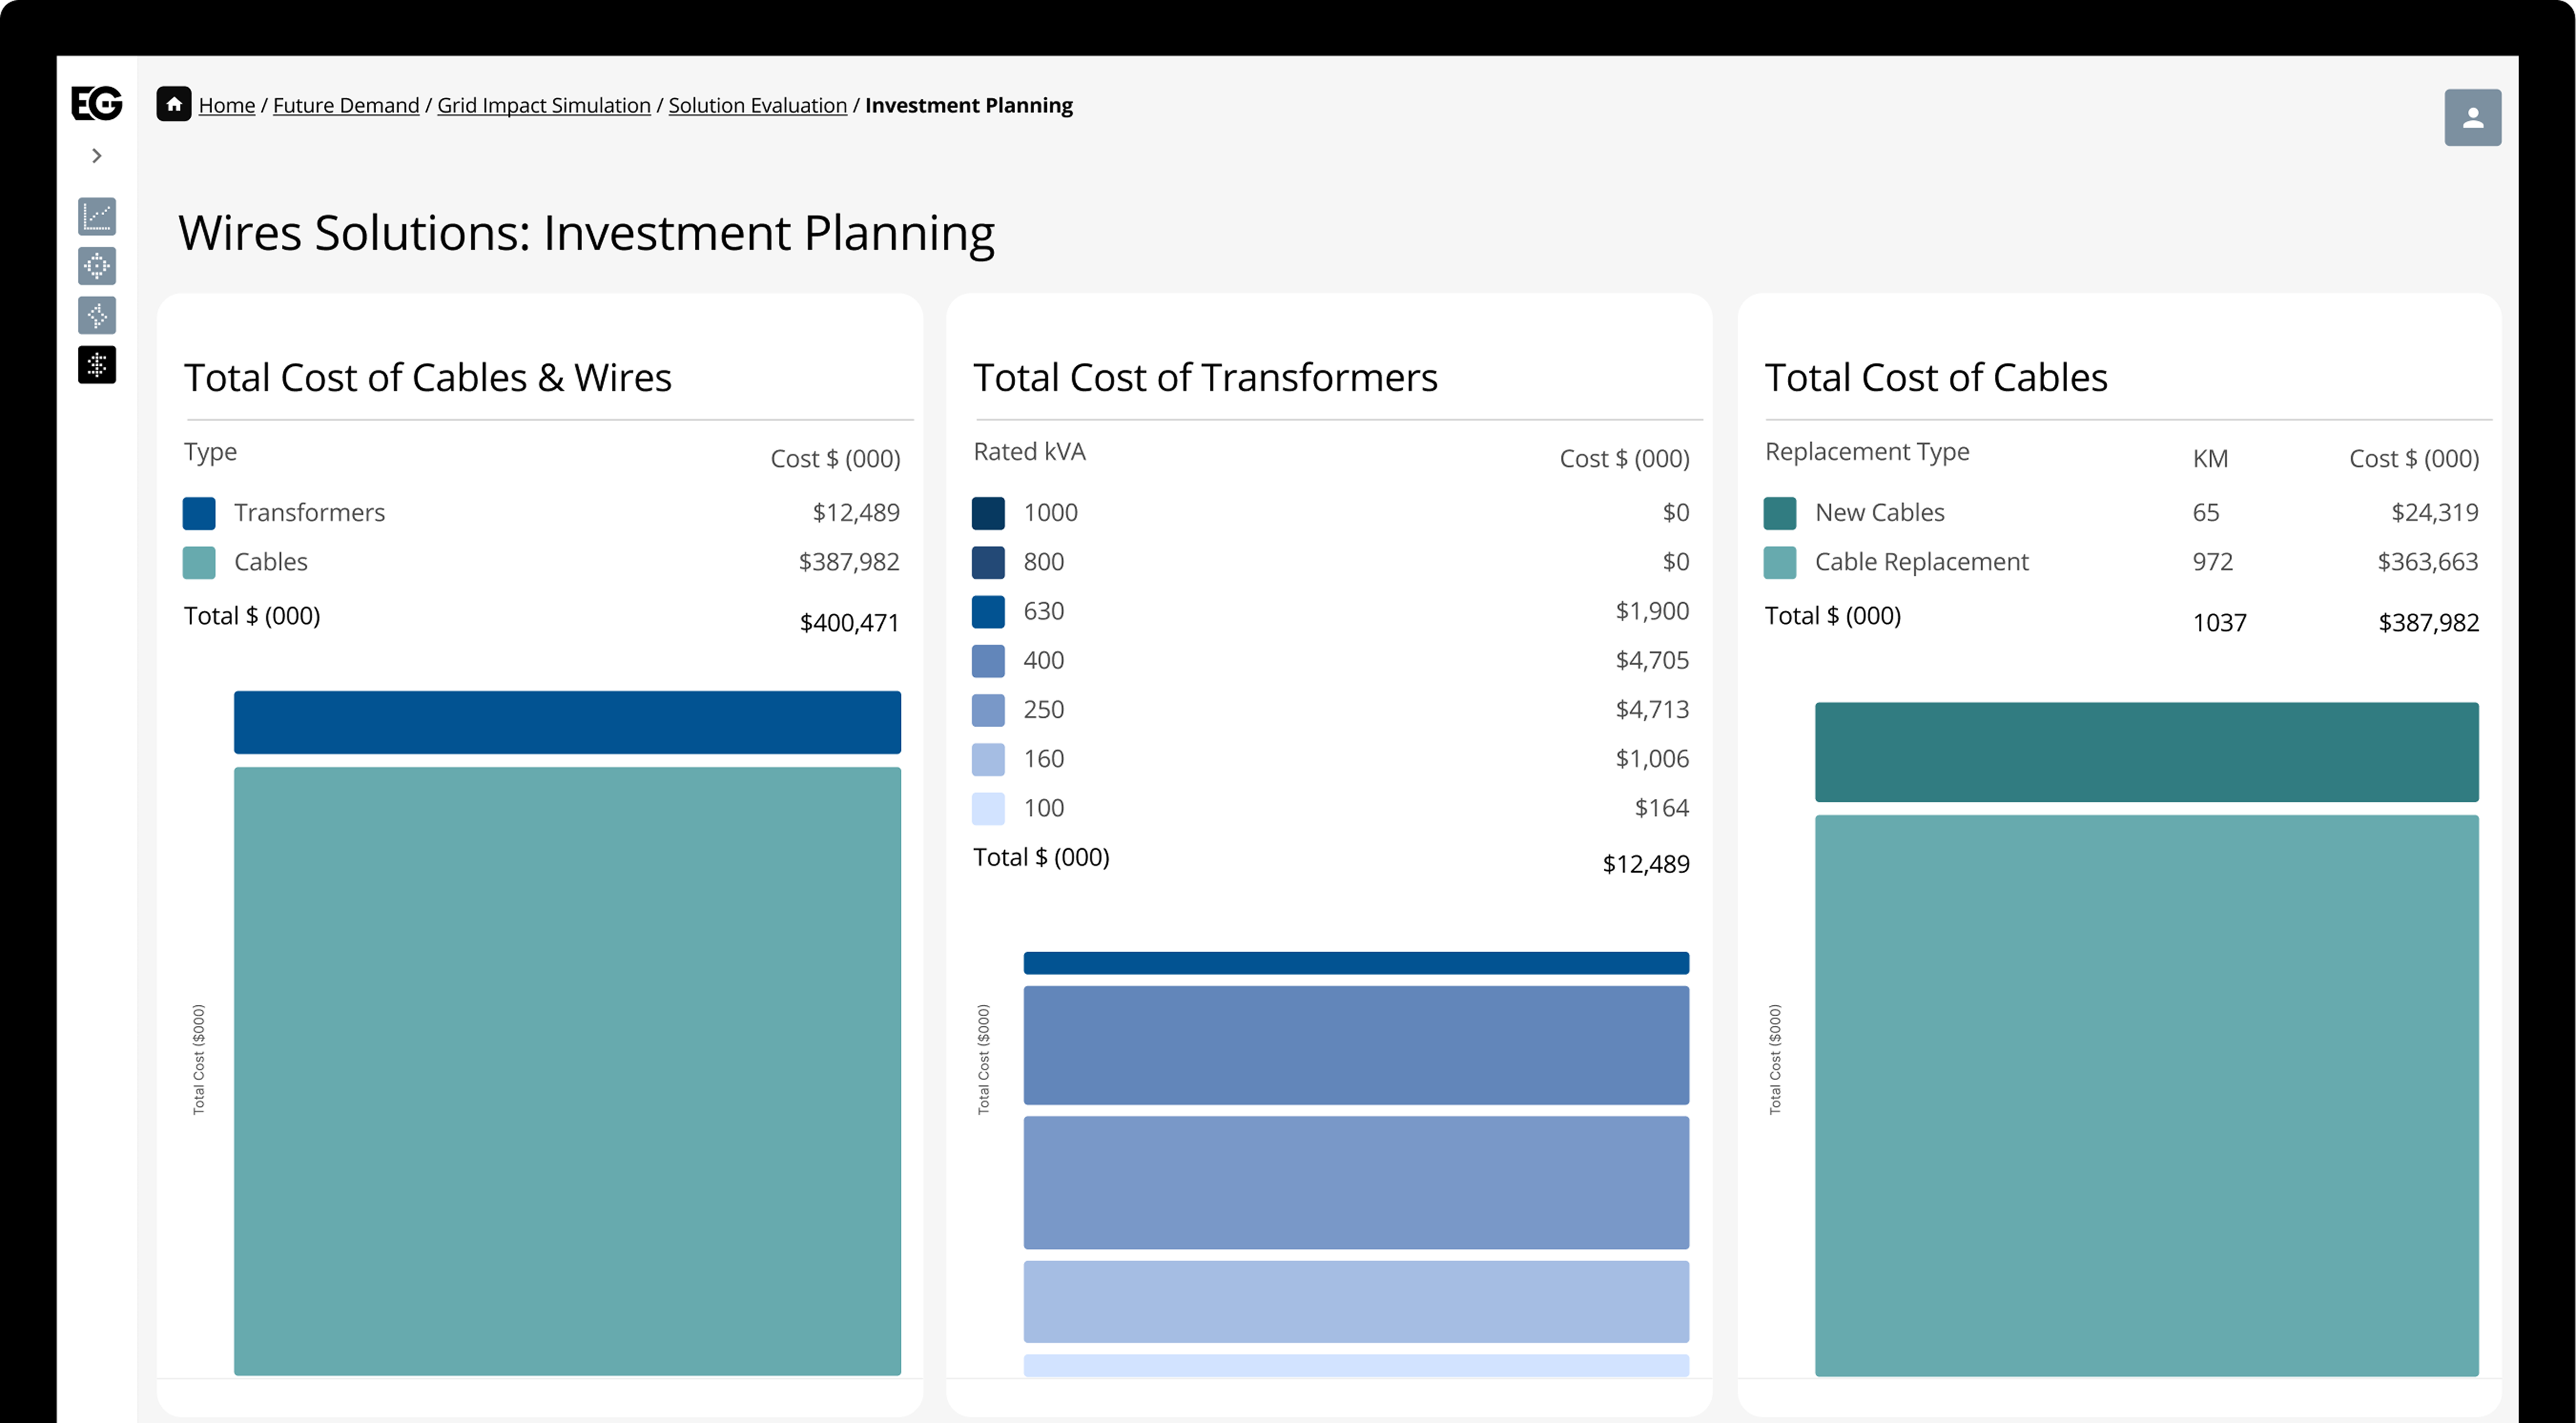
Task: Open the crosshair target sidebar icon
Action: (x=97, y=266)
